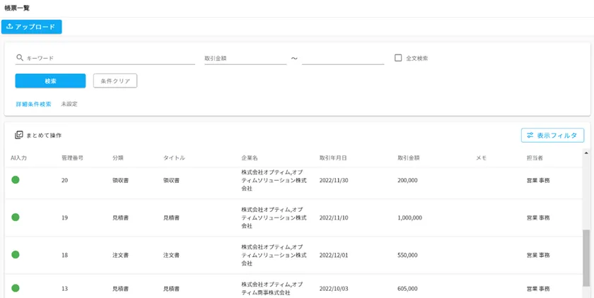The width and height of the screenshot is (594, 298).
Task: Click green AI status dot for row 18
Action: (x=15, y=254)
